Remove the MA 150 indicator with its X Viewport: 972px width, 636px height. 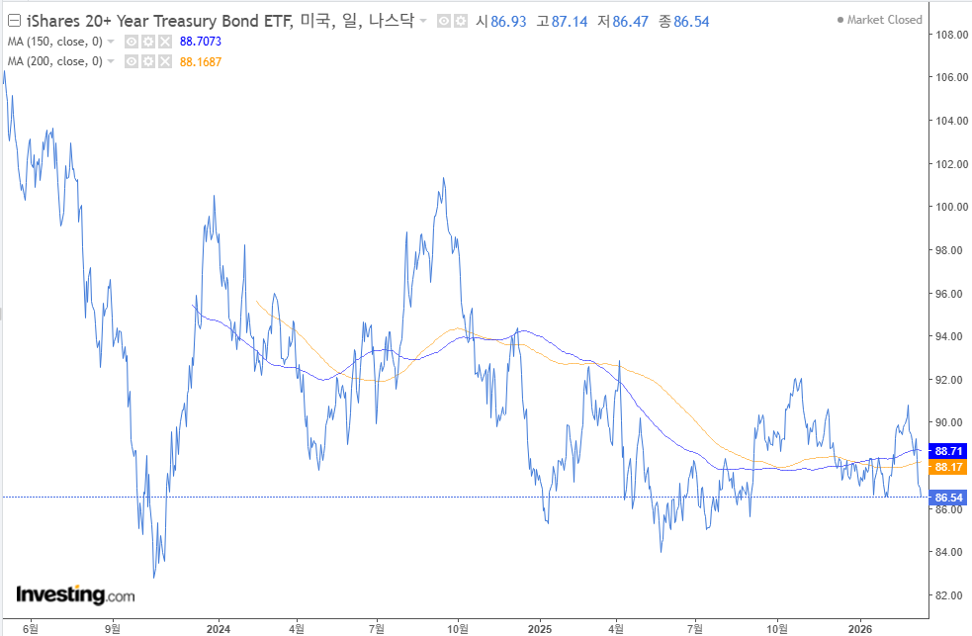pyautogui.click(x=165, y=42)
